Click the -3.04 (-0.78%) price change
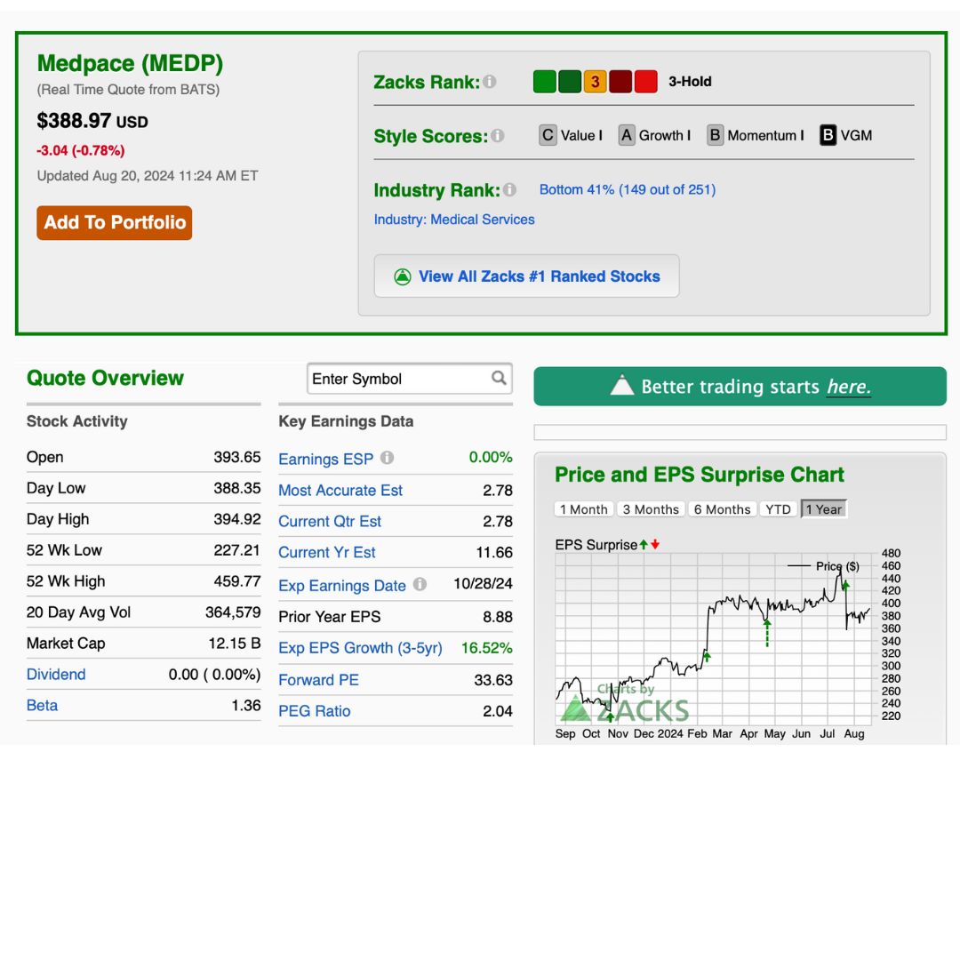This screenshot has height=960, width=960. tap(81, 150)
